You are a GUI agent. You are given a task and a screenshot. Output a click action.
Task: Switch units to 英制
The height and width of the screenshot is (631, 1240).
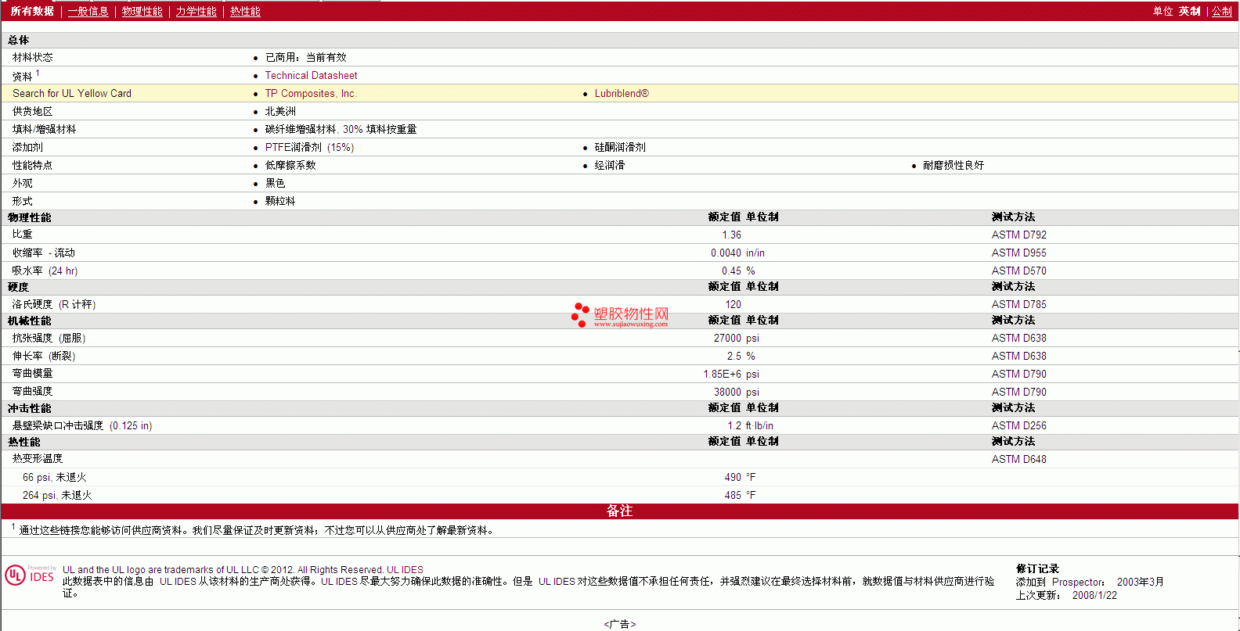tap(1189, 11)
